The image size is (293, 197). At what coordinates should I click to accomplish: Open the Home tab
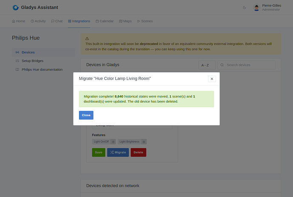click(x=19, y=21)
